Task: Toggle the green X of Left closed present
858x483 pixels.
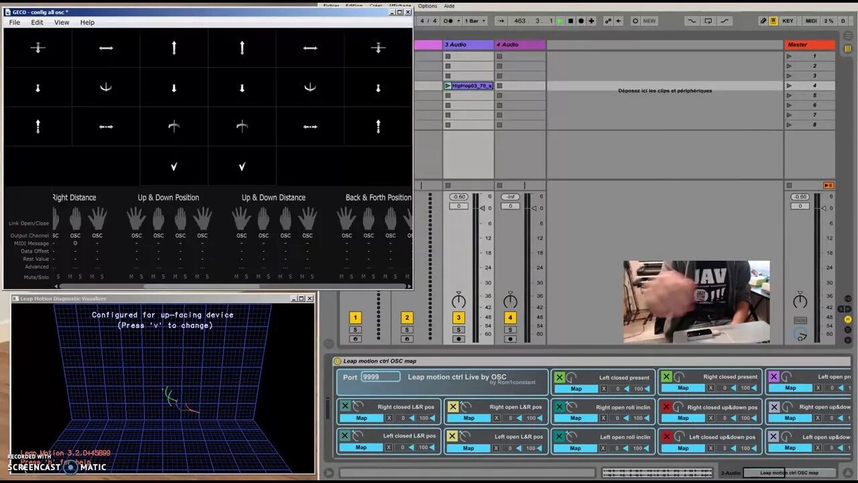Action: (560, 377)
